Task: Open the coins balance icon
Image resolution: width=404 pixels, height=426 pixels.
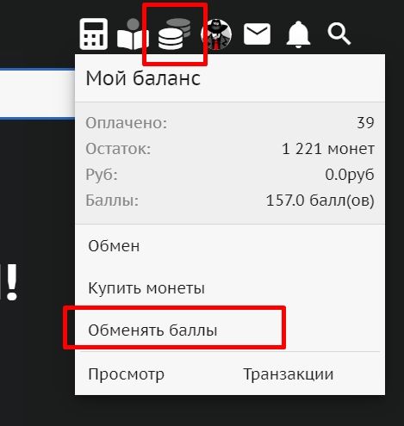Action: click(x=175, y=34)
